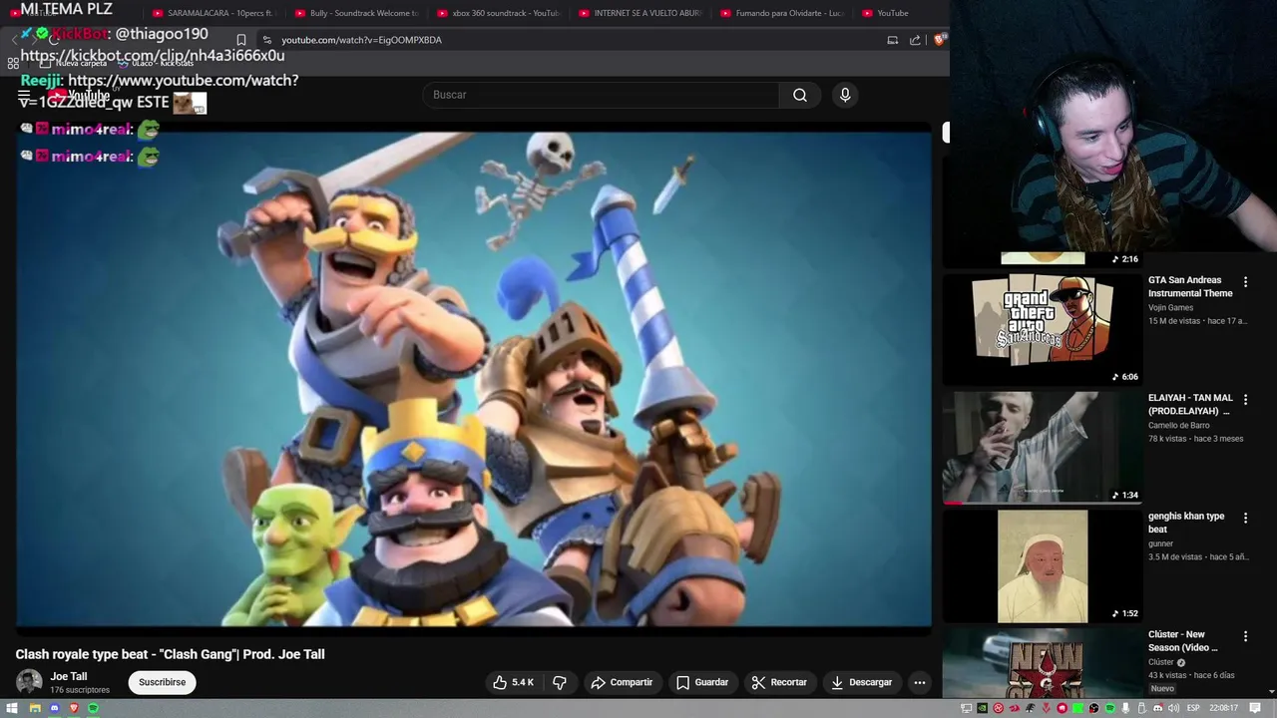1277x718 pixels.
Task: Open Joe Tall channel avatar
Action: [x=29, y=682]
